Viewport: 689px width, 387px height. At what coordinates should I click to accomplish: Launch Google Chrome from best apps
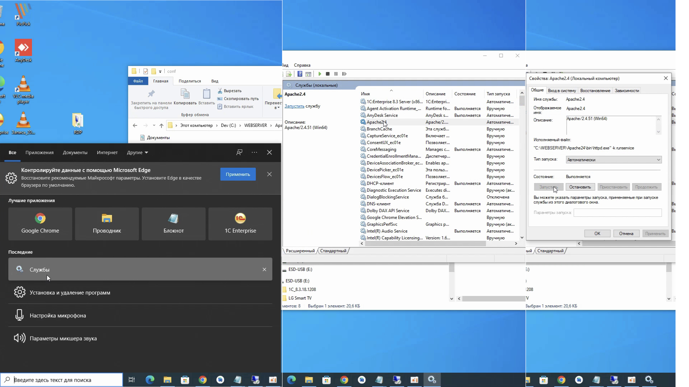40,224
